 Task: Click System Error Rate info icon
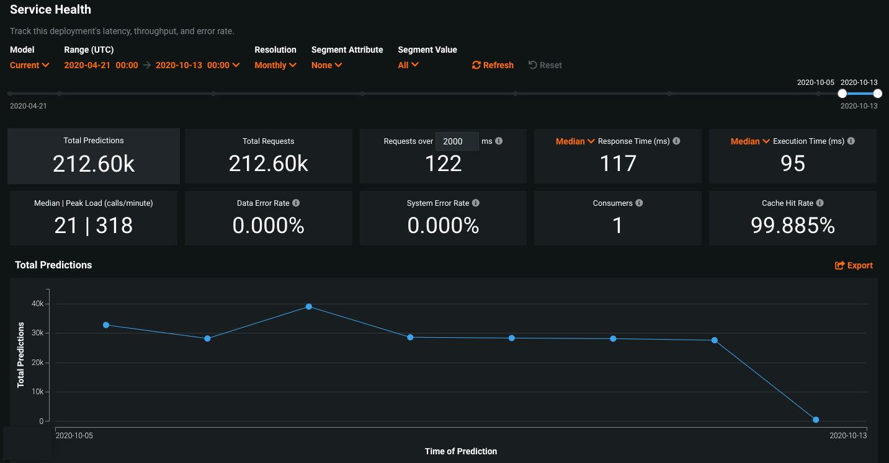475,203
